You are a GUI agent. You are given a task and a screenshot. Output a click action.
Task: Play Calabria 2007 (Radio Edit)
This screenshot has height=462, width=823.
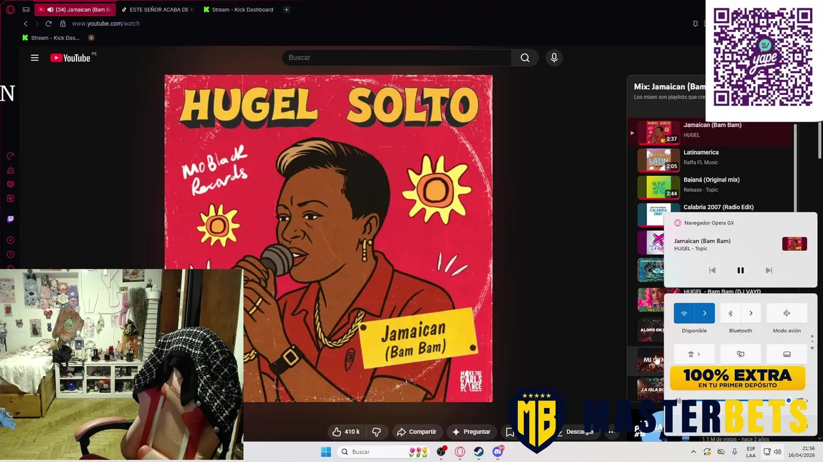pyautogui.click(x=714, y=210)
